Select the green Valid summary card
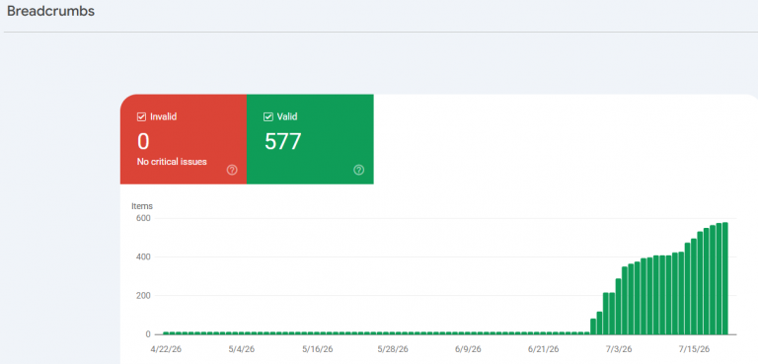758x364 pixels. coord(310,139)
